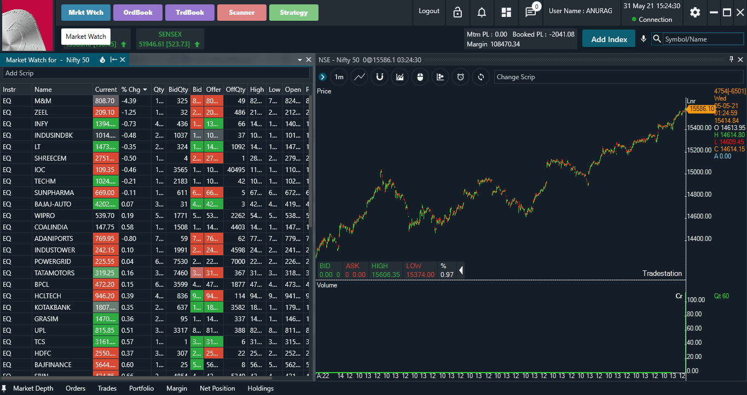Click TCS current price 3161 cell
The image size is (747, 395).
[x=106, y=341]
